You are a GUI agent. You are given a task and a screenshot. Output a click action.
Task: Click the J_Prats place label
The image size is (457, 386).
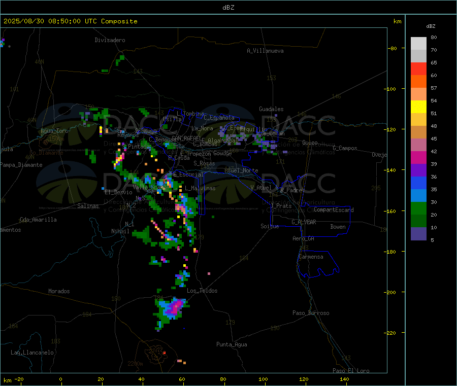[x=281, y=206]
